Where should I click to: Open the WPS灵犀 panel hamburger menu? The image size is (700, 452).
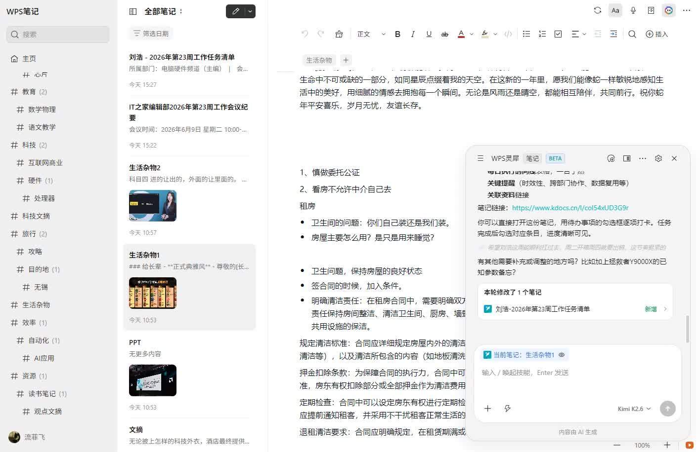pos(480,158)
